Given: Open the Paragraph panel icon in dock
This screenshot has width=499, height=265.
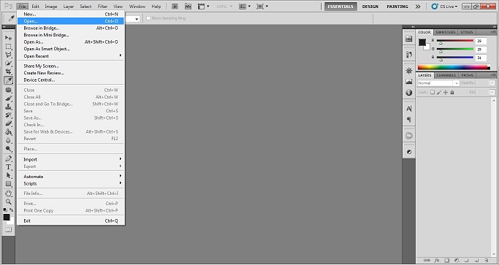Looking at the screenshot, I should 409,120.
